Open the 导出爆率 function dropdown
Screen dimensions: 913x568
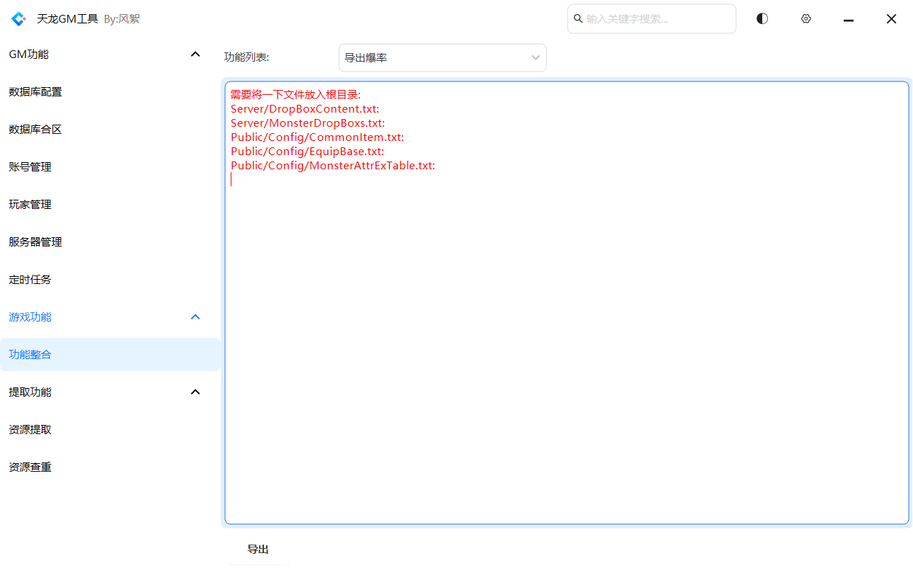442,58
